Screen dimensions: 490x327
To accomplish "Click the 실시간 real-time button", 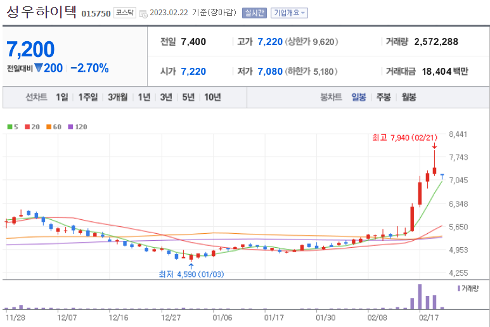I will [x=254, y=13].
